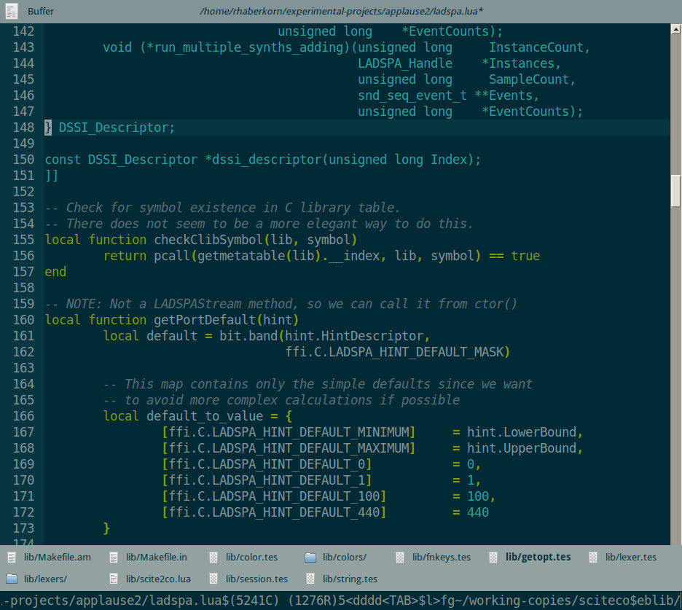
Task: Select the lib/Makefile.am file icon
Action: coord(12,558)
